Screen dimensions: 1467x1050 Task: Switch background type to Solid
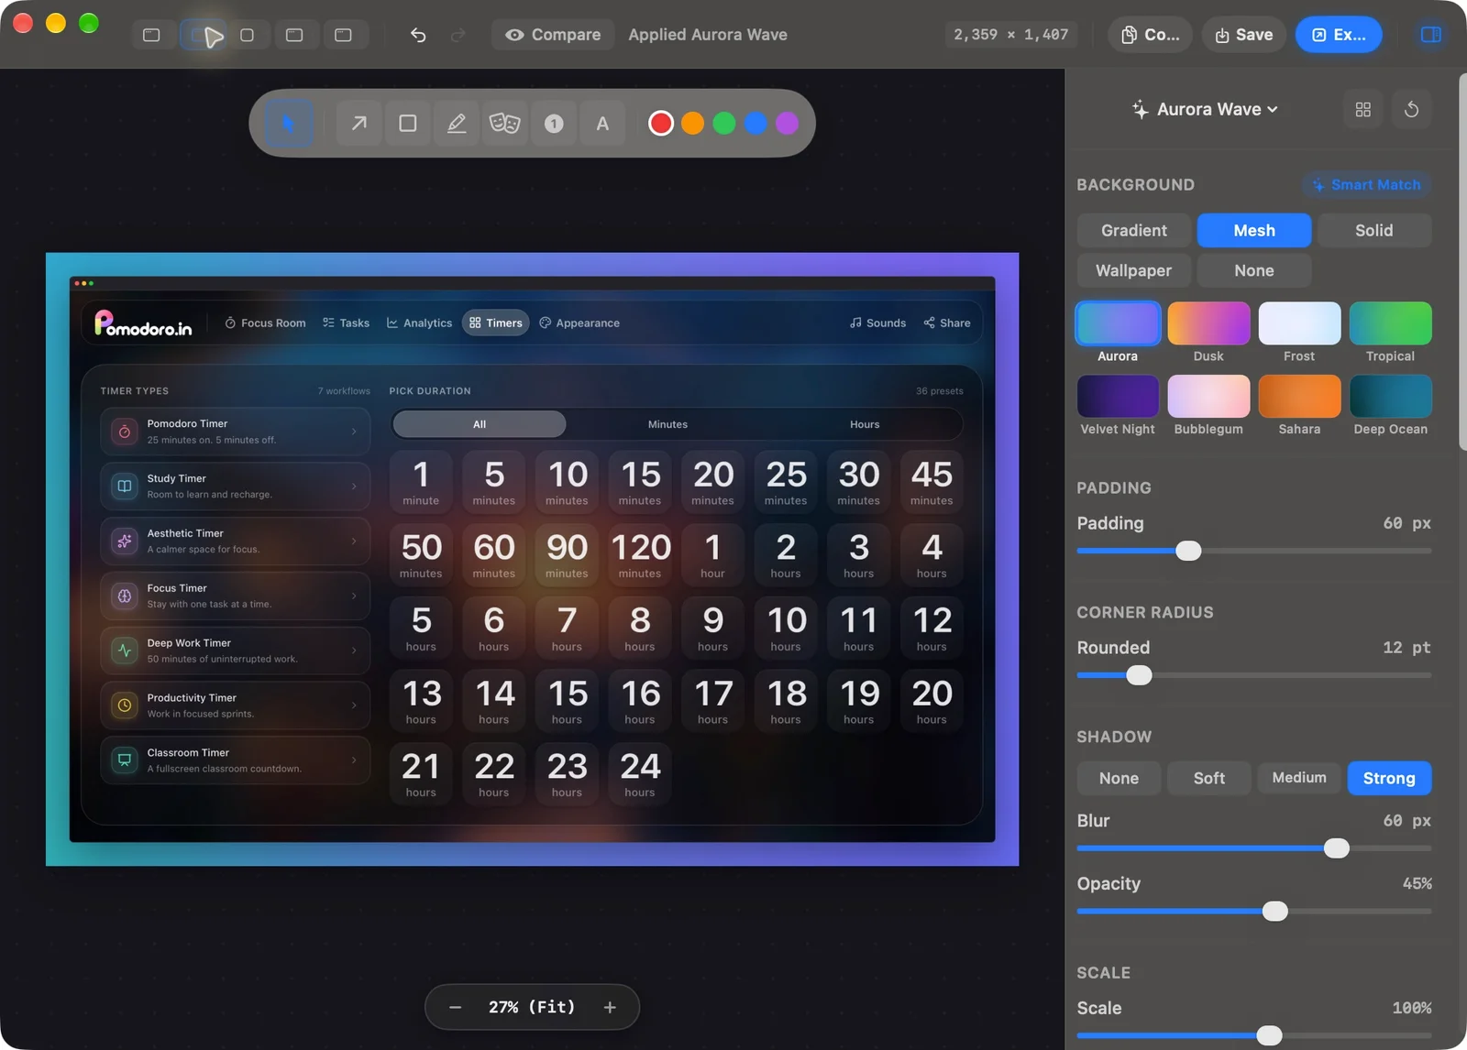[1374, 230]
